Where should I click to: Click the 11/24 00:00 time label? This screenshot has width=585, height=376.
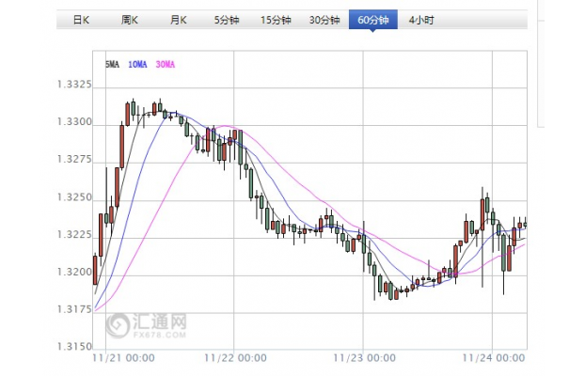494,358
